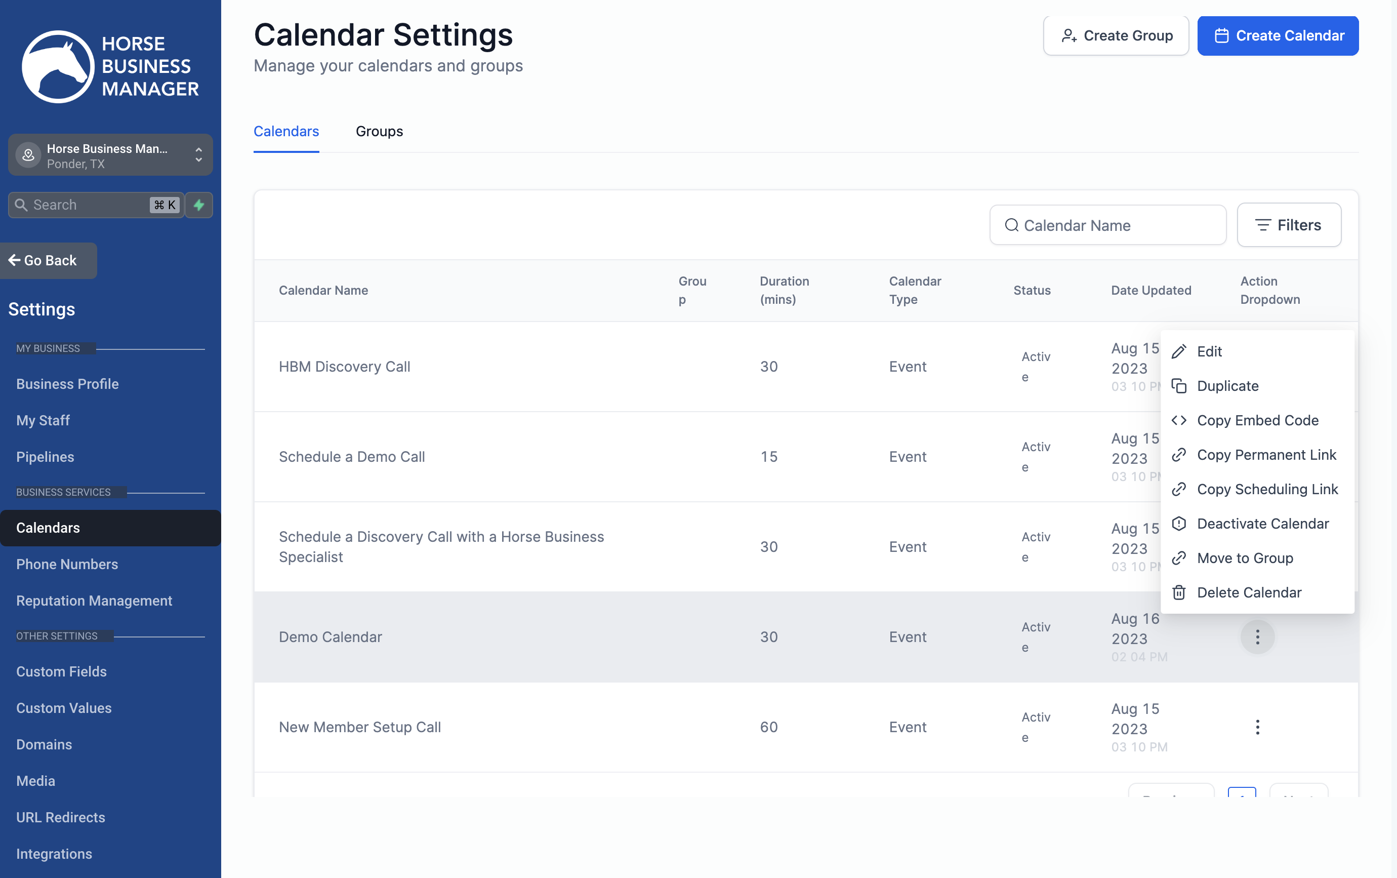Click Schedule a Discovery Call with a Horse Business Specialist
This screenshot has width=1397, height=878.
pyautogui.click(x=441, y=547)
